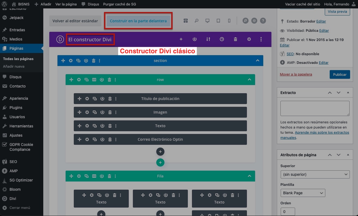Open Divi builder settings gear in purple header
Viewport: 358px width, 216px height.
point(249,39)
